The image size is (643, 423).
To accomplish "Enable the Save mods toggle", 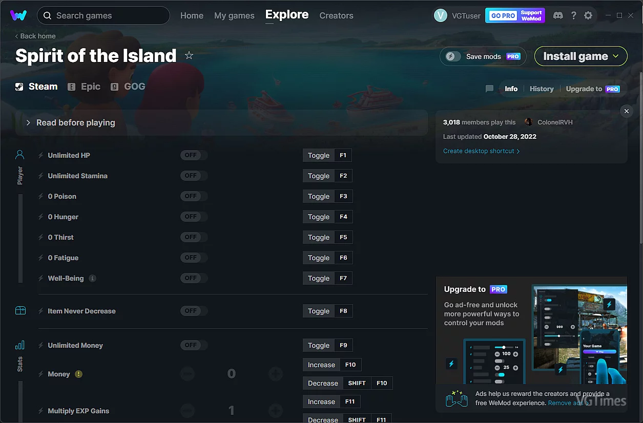I will tap(453, 56).
